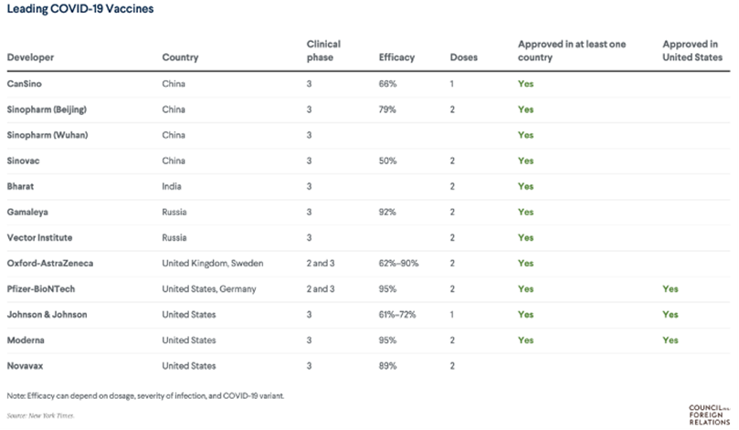Click the Leading COVID-19 Vaccines title

pyautogui.click(x=80, y=9)
